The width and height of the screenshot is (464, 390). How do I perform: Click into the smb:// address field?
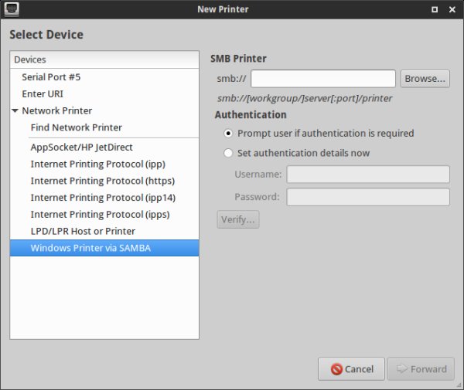[323, 78]
